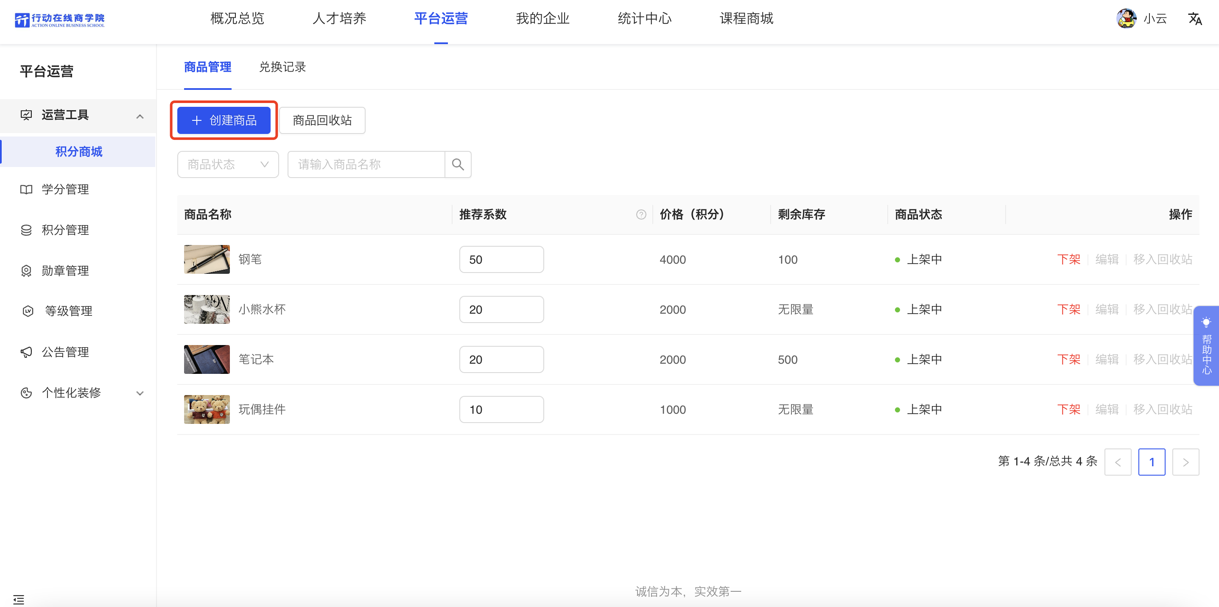This screenshot has height=607, width=1219.
Task: Click the 请输入商品名称 search field
Action: click(366, 164)
